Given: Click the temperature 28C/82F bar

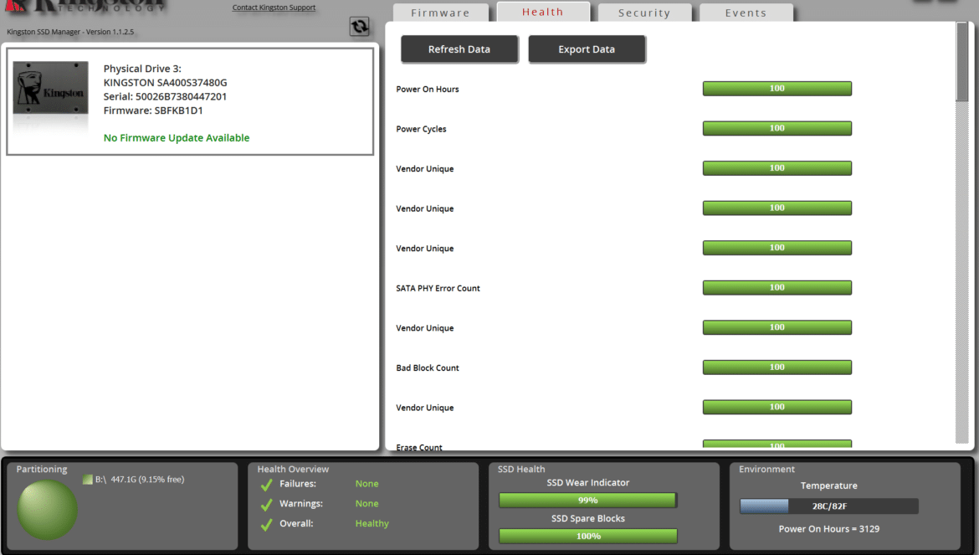Looking at the screenshot, I should coord(829,506).
